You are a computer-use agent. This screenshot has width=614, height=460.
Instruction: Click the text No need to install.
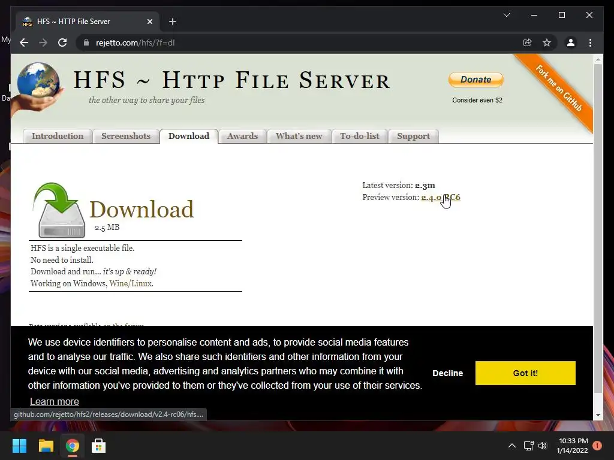pos(62,260)
